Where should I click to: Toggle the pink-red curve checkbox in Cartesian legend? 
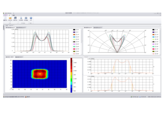(x=76, y=49)
